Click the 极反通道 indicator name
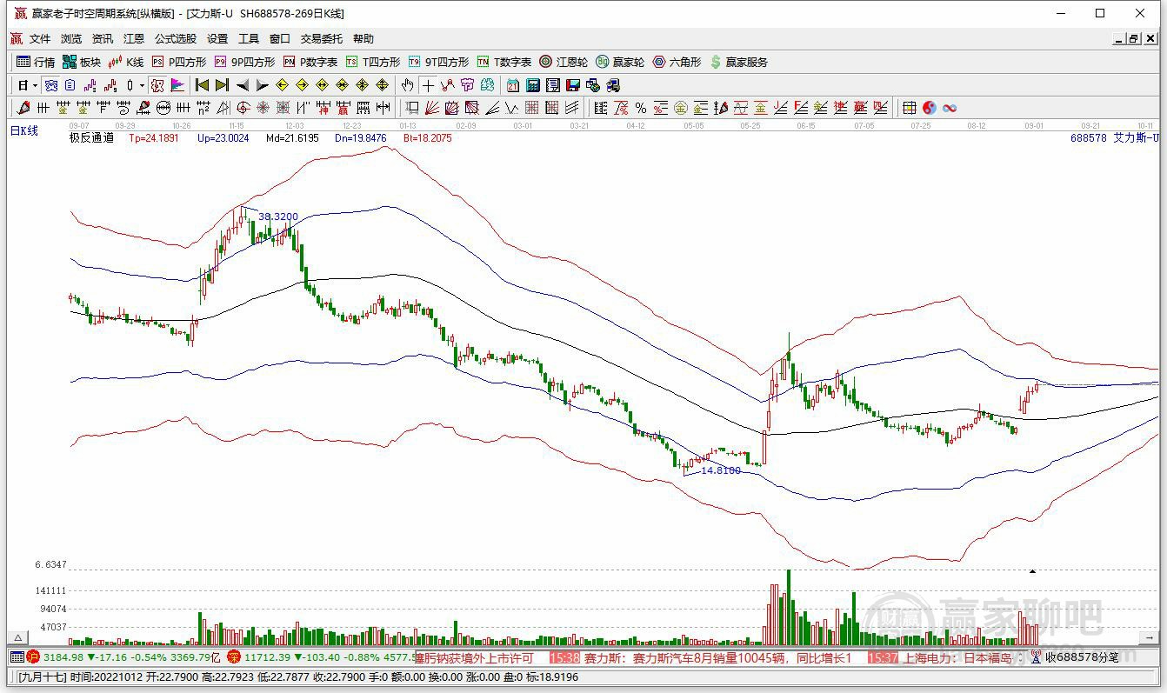This screenshot has width=1167, height=693. pyautogui.click(x=91, y=137)
